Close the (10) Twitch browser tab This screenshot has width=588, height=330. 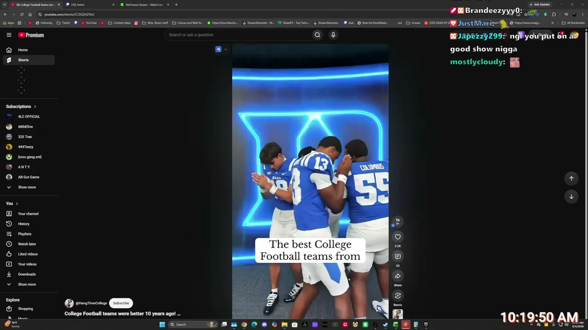[x=113, y=5]
